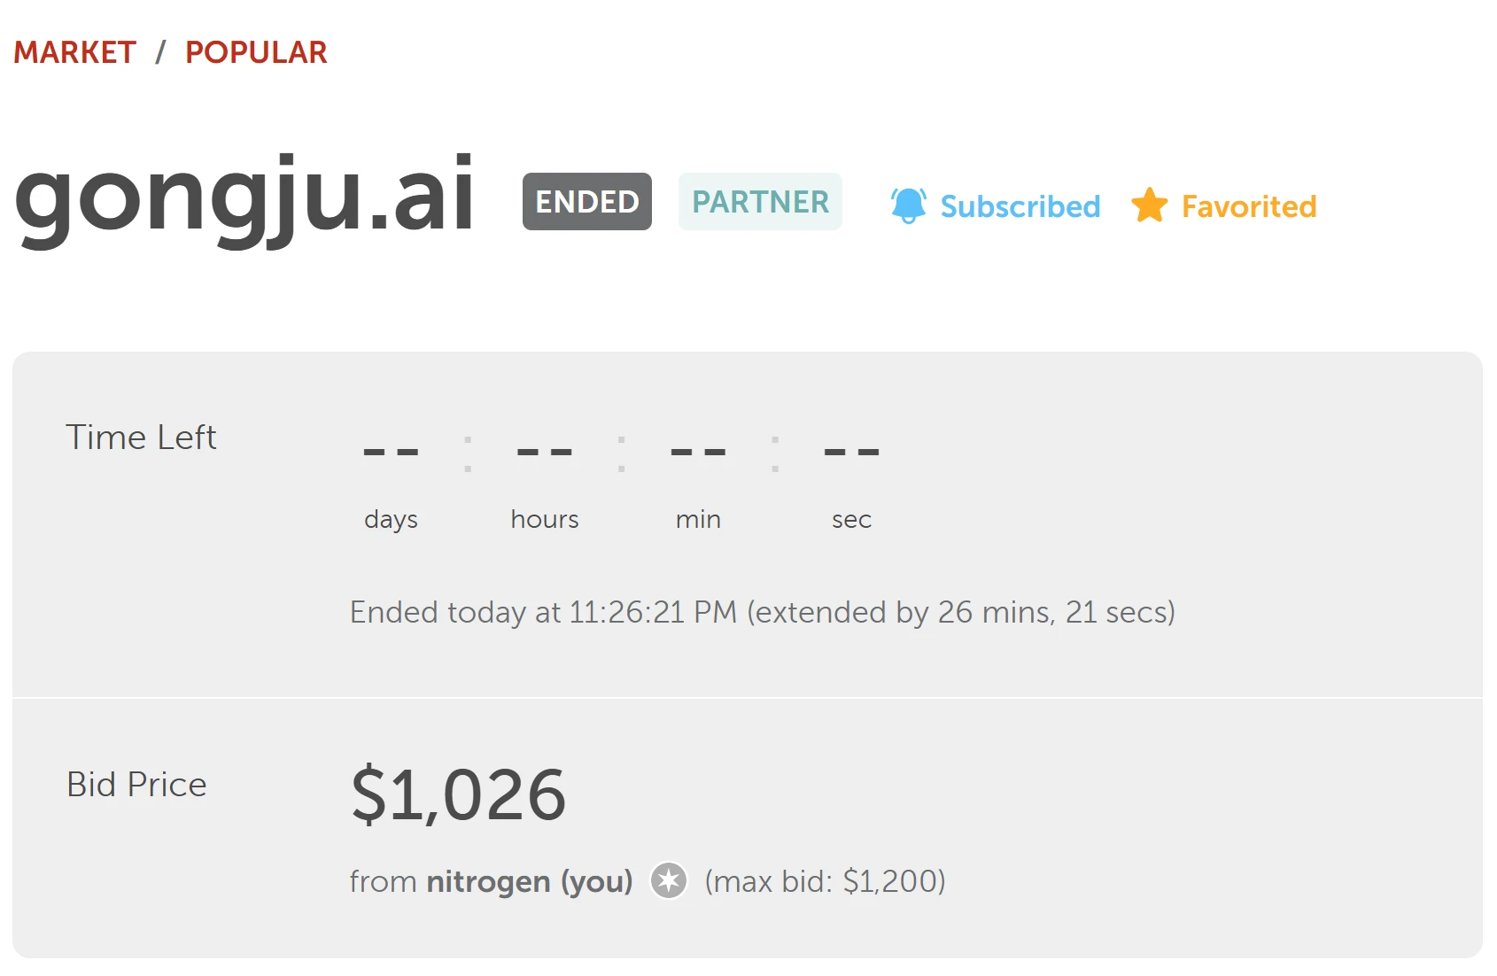
Task: Toggle the Favorited label off
Action: coord(1248,206)
